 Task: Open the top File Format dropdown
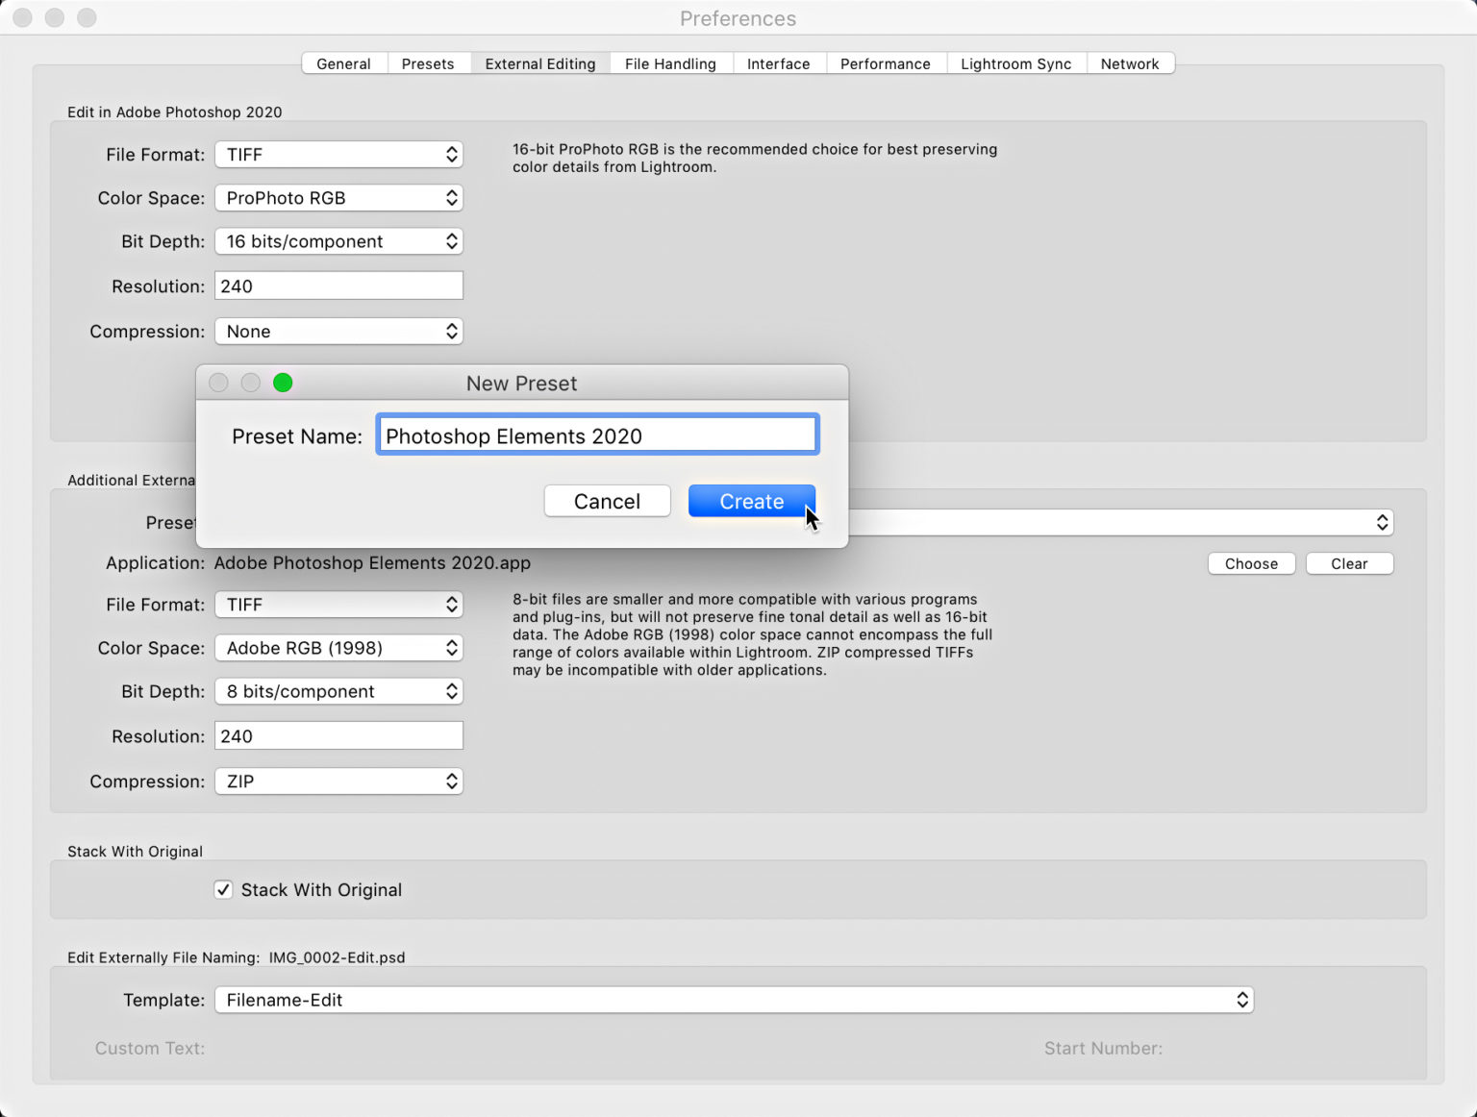coord(338,154)
